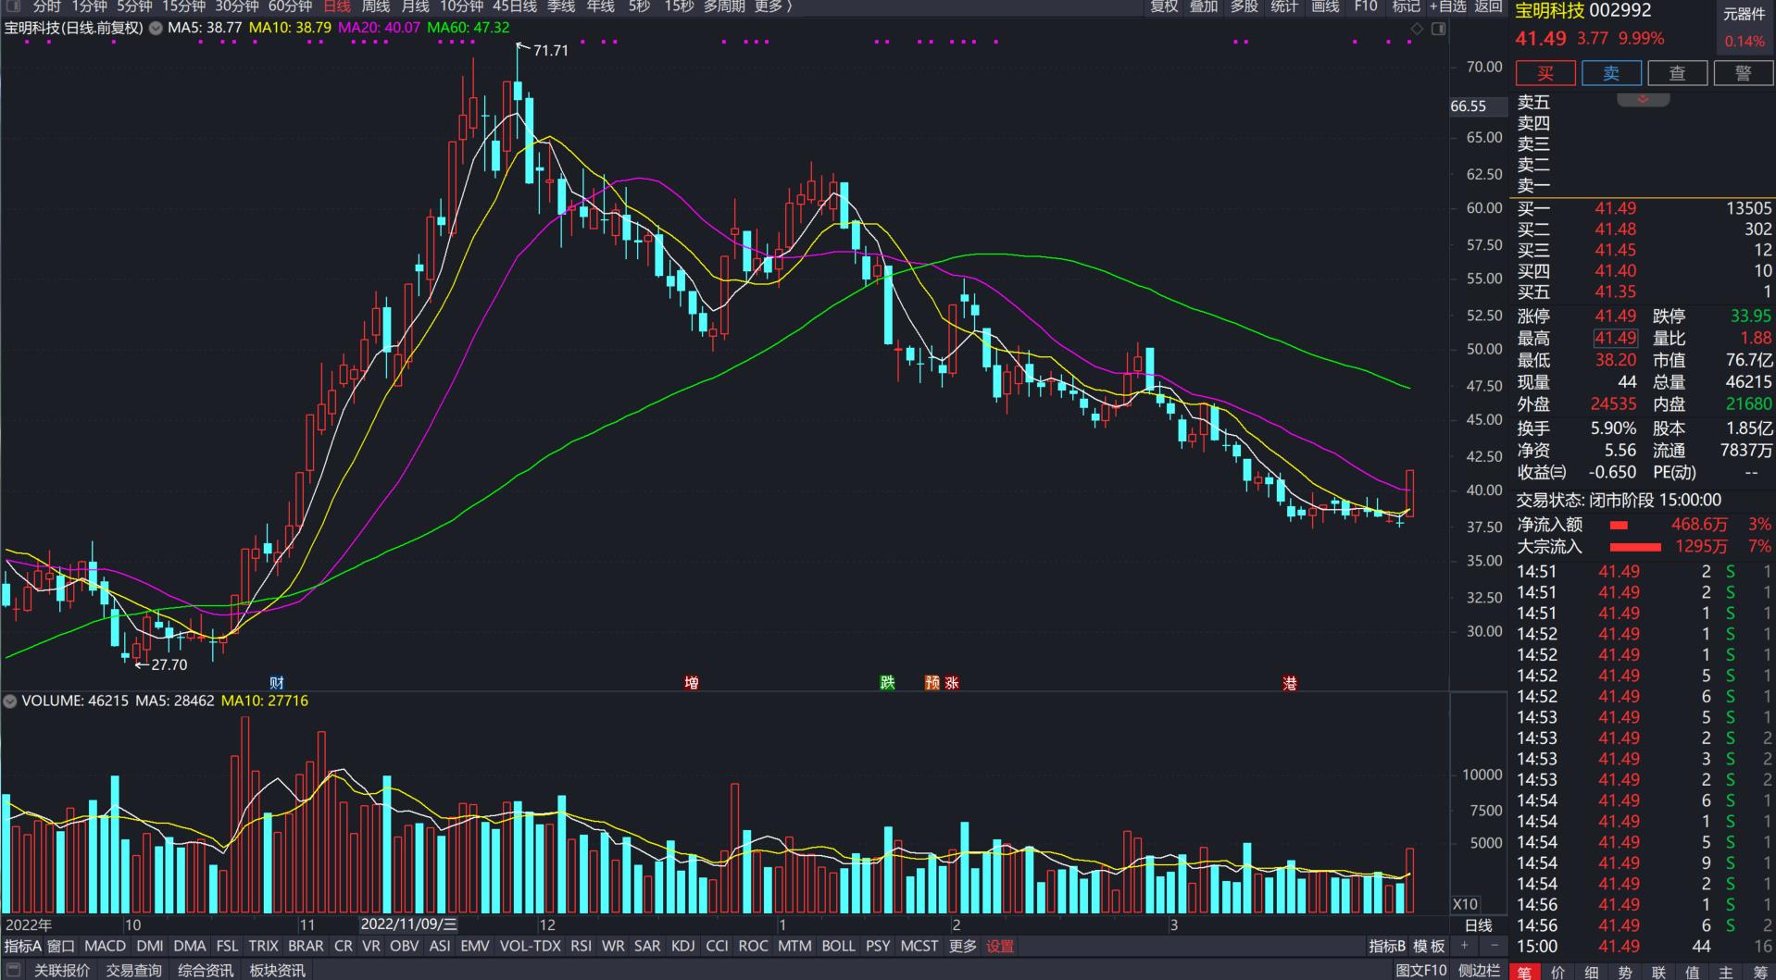Click the 财 event marker on the chart

click(276, 683)
